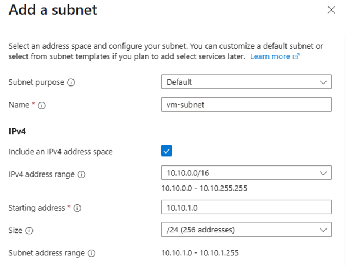346x266 pixels.
Task: Click the Subnet address range label
Action: (46, 253)
